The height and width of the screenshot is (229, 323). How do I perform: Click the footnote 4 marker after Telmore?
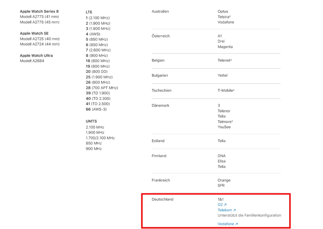click(x=232, y=121)
